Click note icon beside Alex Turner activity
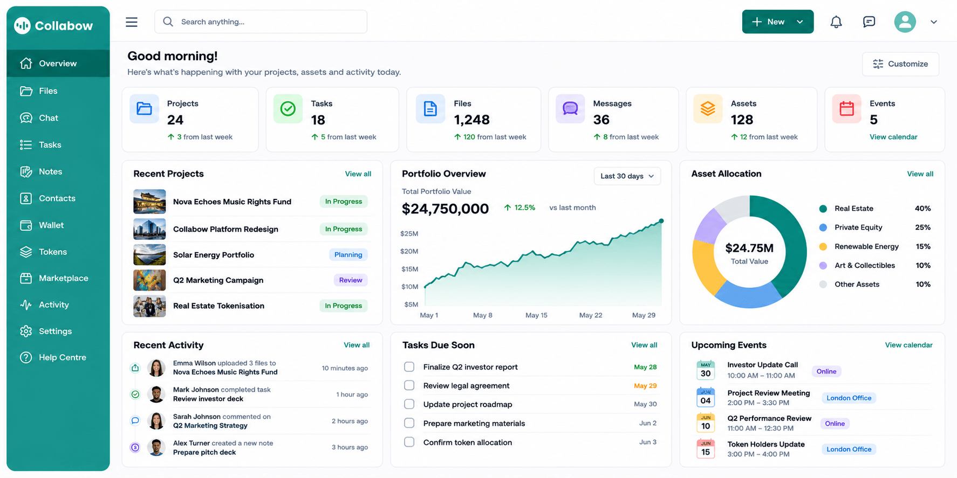This screenshot has height=478, width=957. (x=135, y=447)
